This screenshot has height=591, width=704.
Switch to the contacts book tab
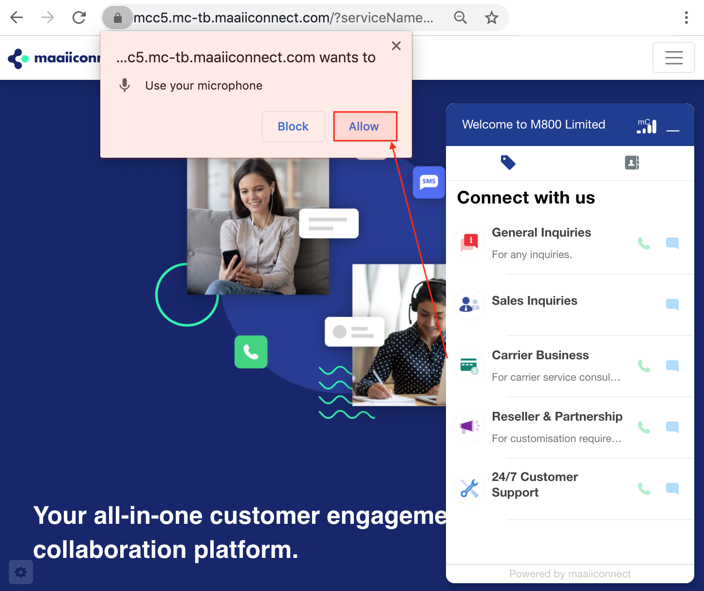pos(632,163)
